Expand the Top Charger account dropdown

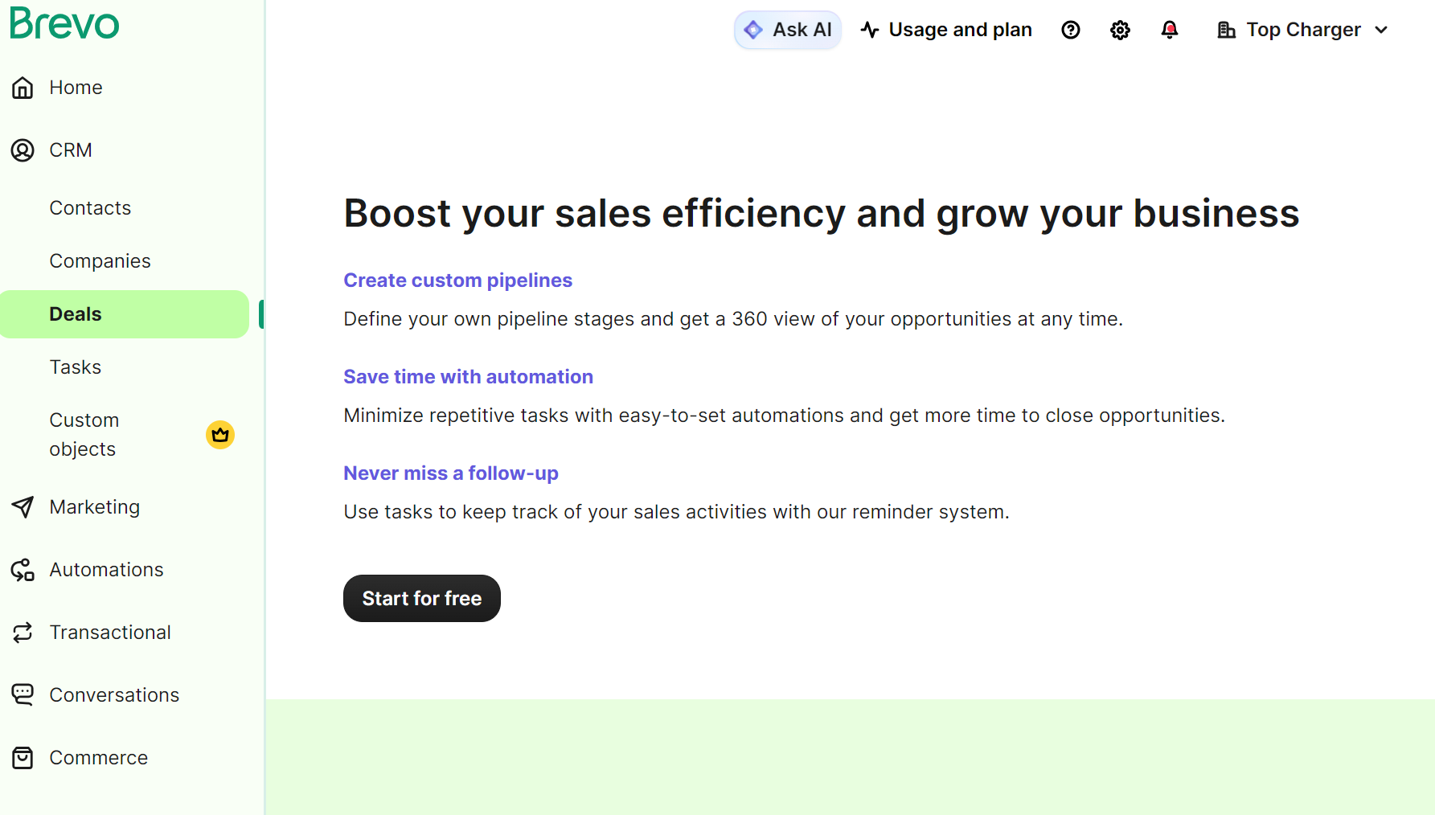click(1301, 29)
